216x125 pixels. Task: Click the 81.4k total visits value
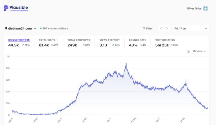click(x=44, y=45)
